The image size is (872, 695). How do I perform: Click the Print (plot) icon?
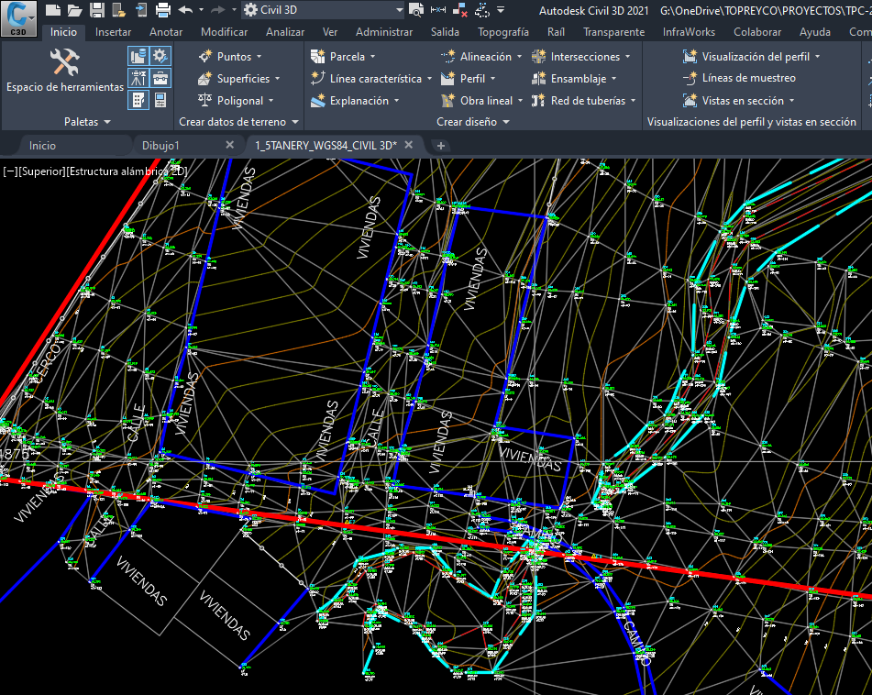click(x=163, y=10)
